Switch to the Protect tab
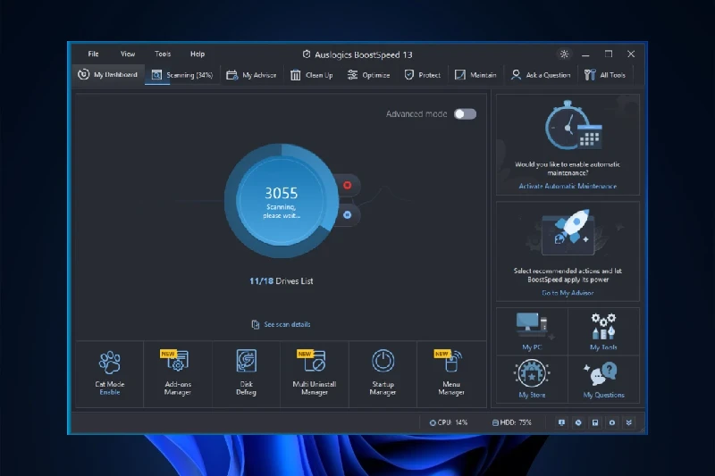The width and height of the screenshot is (715, 476). 422,75
